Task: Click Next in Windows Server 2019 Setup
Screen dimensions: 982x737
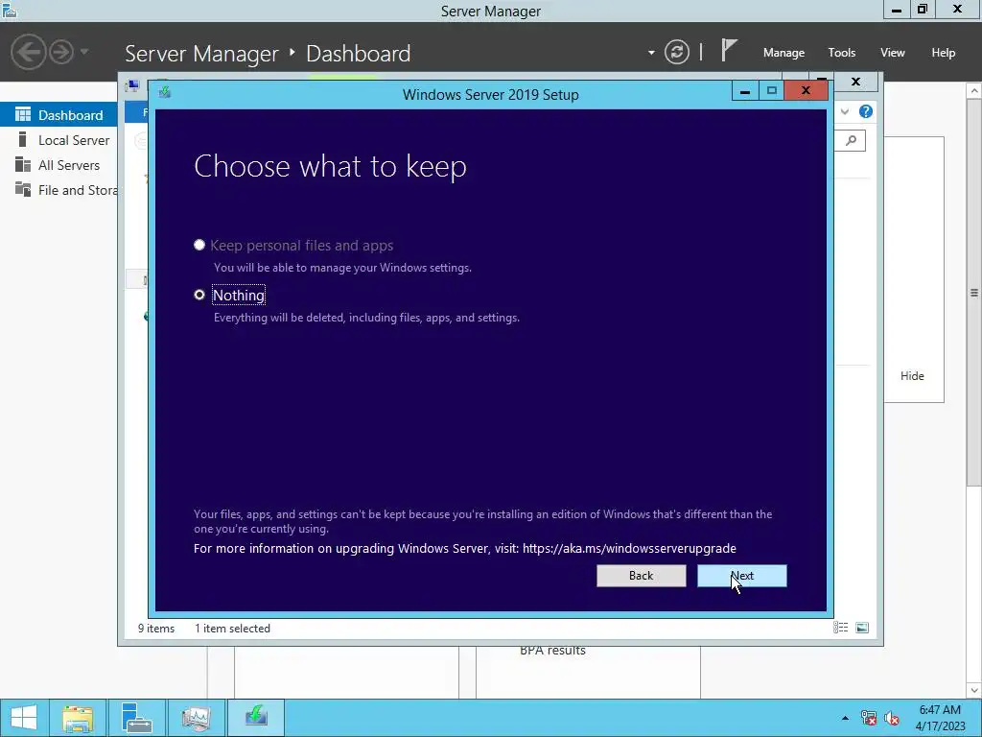Action: pos(741,576)
